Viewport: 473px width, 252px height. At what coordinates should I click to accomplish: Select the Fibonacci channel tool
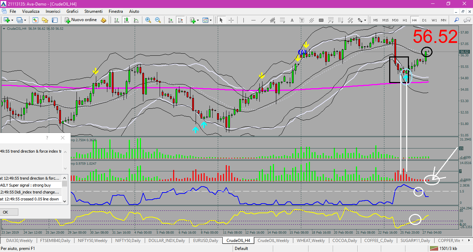click(x=350, y=20)
